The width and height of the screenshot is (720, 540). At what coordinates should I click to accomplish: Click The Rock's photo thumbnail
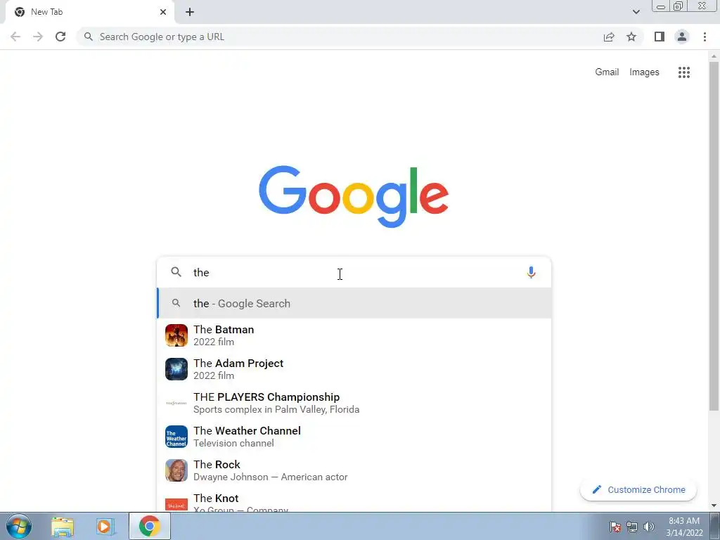coord(176,470)
